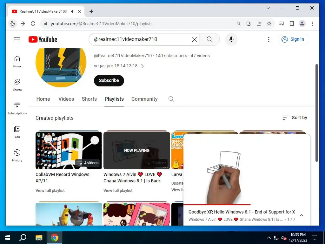Switch to channel Shorts tab
325x244 pixels.
[x=89, y=99]
